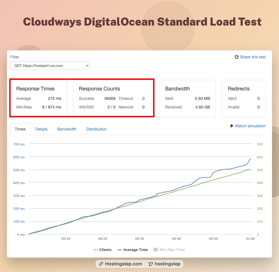Click the Redirects heading
Image resolution: width=279 pixels, height=272 pixels.
(239, 89)
